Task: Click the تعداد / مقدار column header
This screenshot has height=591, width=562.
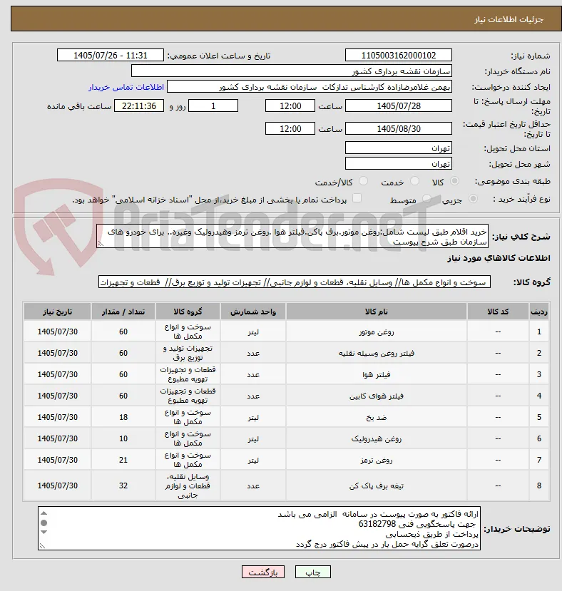Action: click(123, 312)
